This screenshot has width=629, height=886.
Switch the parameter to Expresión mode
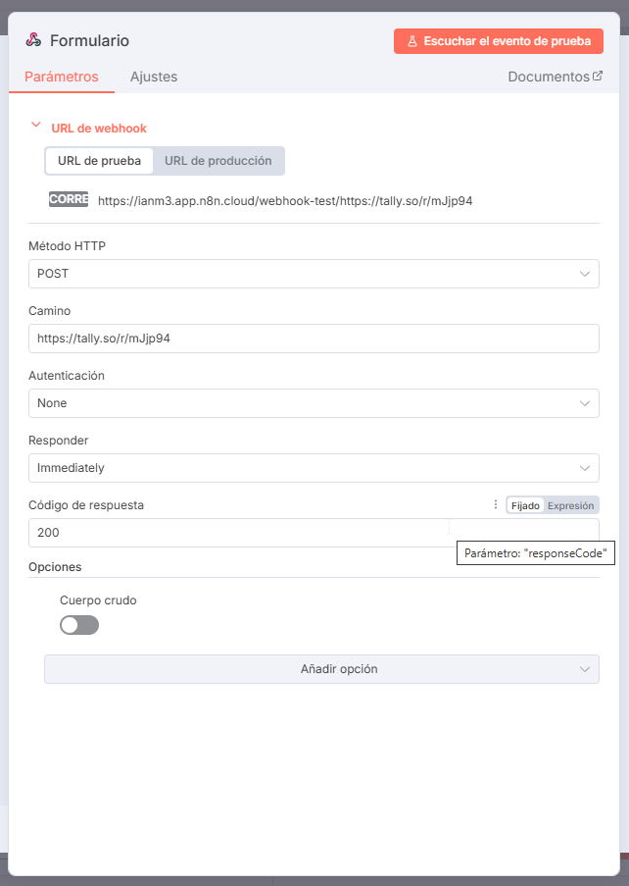coord(571,505)
